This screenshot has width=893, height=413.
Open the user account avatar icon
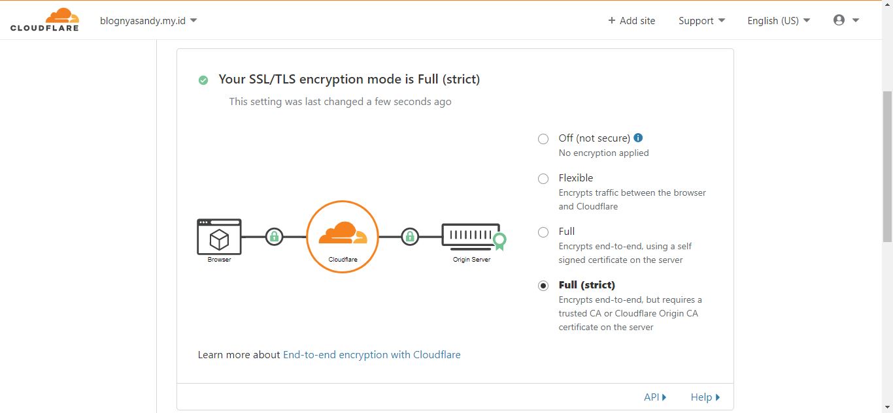839,20
